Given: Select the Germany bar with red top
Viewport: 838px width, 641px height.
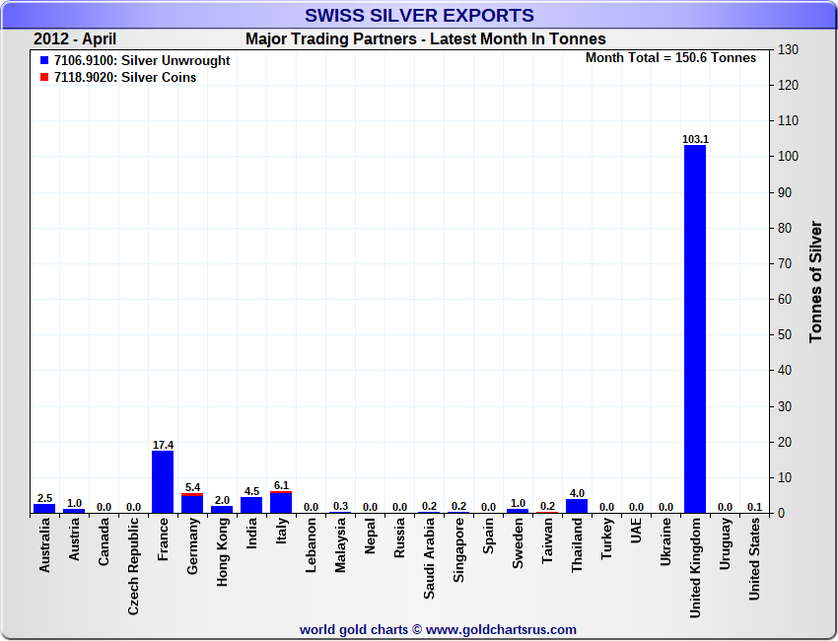Looking at the screenshot, I should pos(192,503).
